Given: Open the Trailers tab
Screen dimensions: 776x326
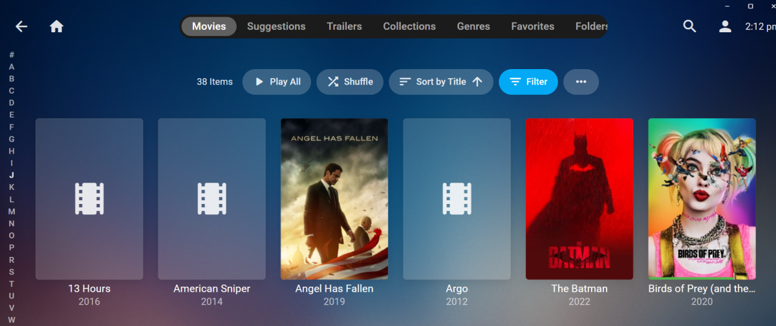Looking at the screenshot, I should (344, 26).
